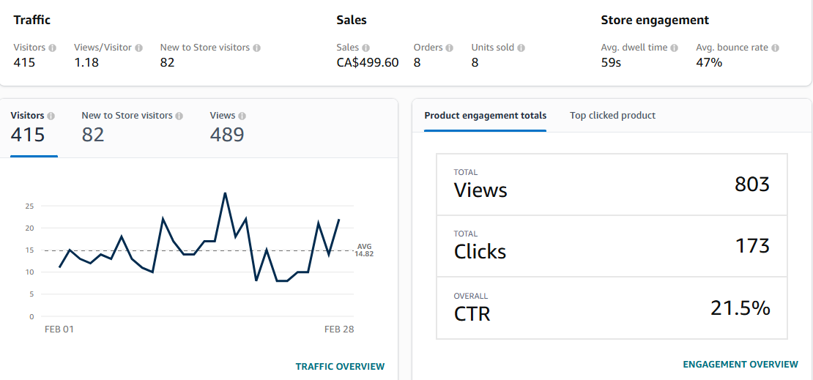
Task: Open the Engagement Overview link
Action: click(740, 364)
